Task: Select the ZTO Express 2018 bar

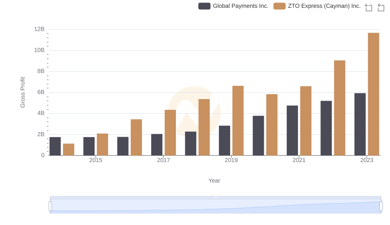Action: [204, 127]
